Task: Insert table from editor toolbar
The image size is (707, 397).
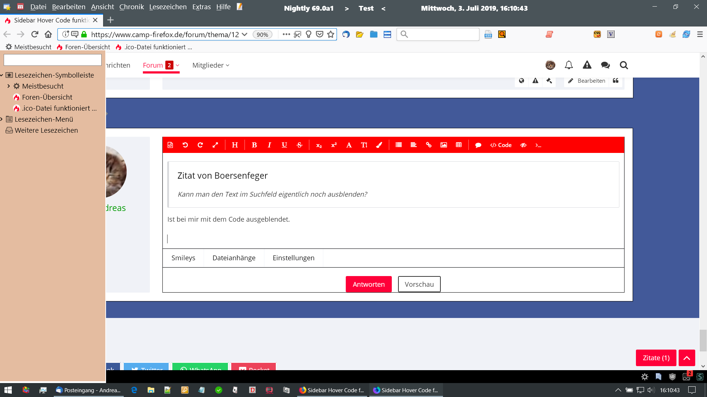Action: pyautogui.click(x=459, y=145)
